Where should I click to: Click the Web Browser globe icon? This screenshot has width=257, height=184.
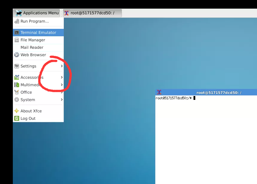click(17, 55)
